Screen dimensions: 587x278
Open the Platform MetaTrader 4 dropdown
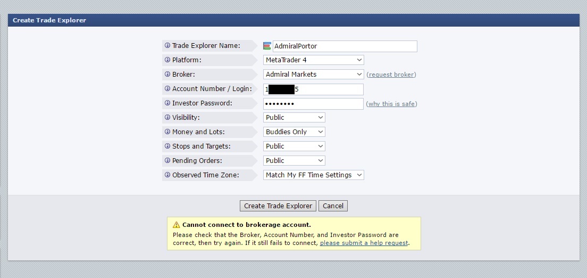pos(313,60)
